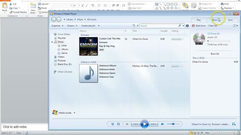Open Layout dropdown in PowerPoint

(x=44, y=4)
